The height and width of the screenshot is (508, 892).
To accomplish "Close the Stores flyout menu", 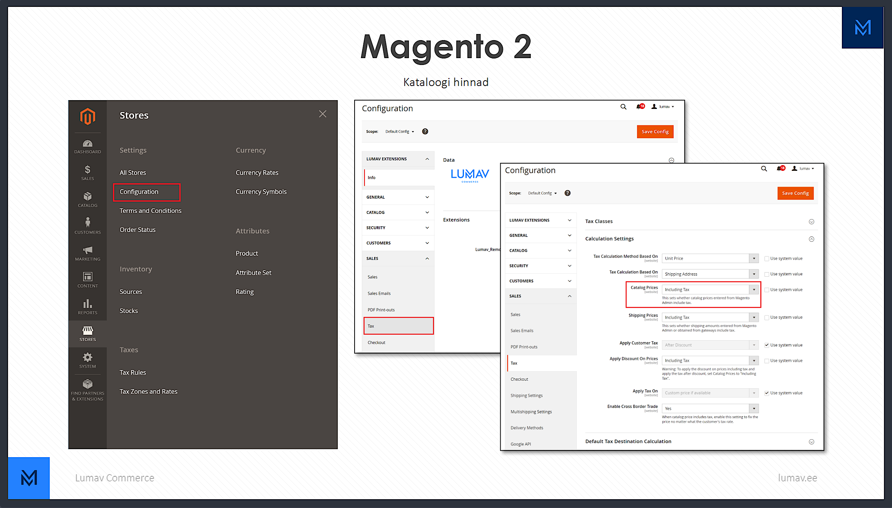I will point(322,114).
